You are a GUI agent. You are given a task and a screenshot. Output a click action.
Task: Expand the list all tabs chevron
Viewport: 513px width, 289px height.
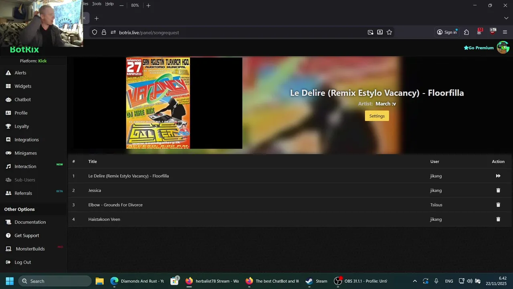(x=506, y=18)
